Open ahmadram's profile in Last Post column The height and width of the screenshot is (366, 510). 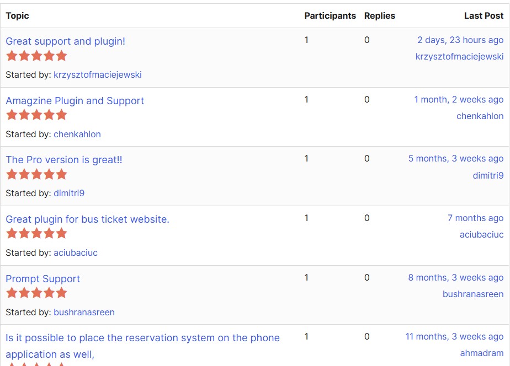(x=482, y=353)
